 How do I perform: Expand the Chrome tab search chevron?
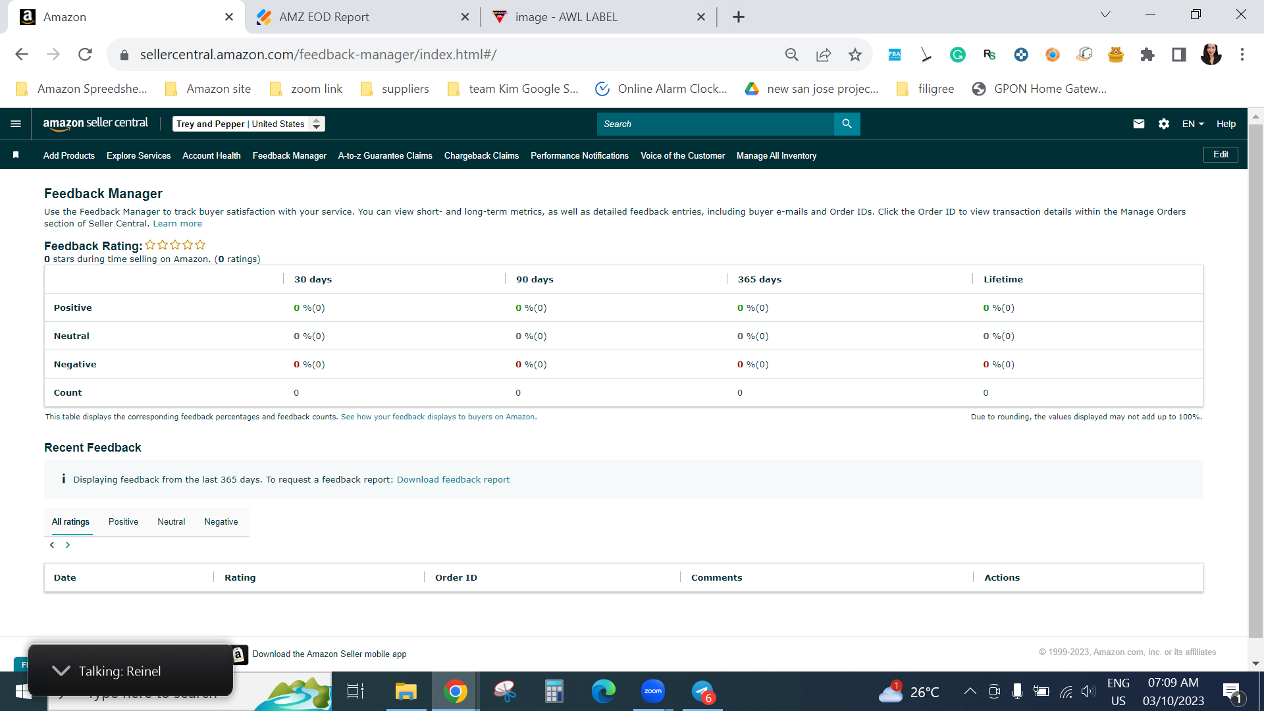coord(1105,14)
